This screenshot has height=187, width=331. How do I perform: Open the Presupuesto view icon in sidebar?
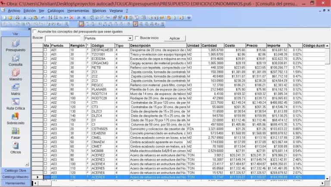[16, 43]
